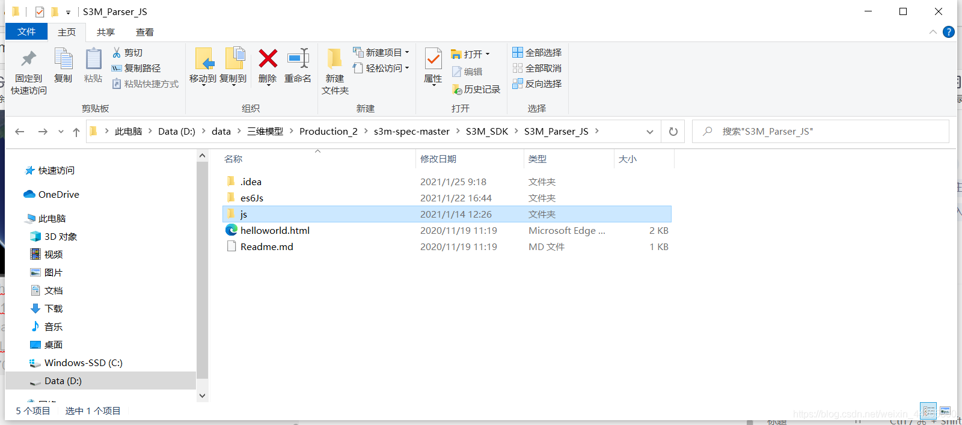
Task: Open Windows-SSD (C:) drive
Action: tap(76, 363)
